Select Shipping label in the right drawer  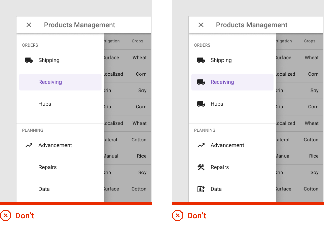click(x=221, y=60)
